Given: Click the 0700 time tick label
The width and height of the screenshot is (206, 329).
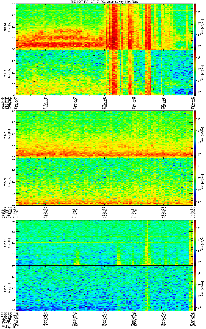Looking at the screenshot, I should click(105, 325).
